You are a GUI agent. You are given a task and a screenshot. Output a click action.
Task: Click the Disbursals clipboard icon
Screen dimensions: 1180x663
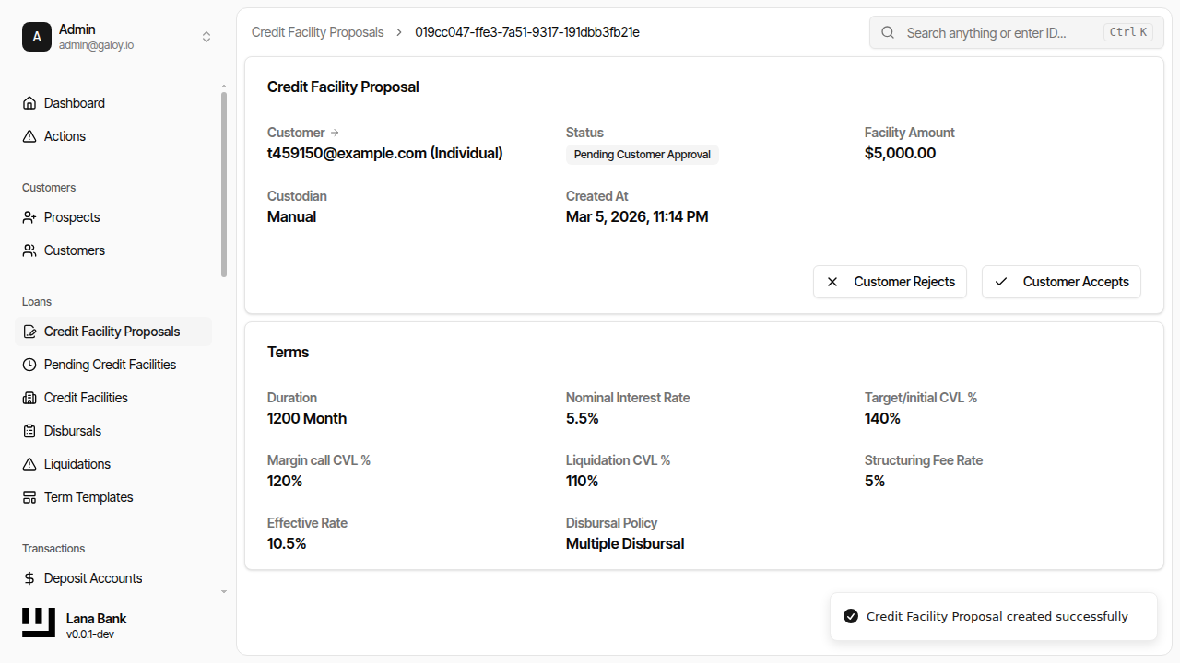(29, 431)
